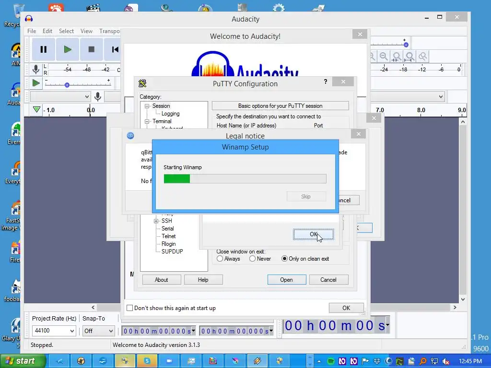Image resolution: width=491 pixels, height=368 pixels.
Task: Click the first selection time field in Audacity
Action: (158, 331)
